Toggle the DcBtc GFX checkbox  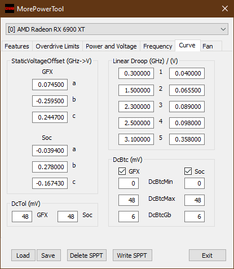click(122, 171)
